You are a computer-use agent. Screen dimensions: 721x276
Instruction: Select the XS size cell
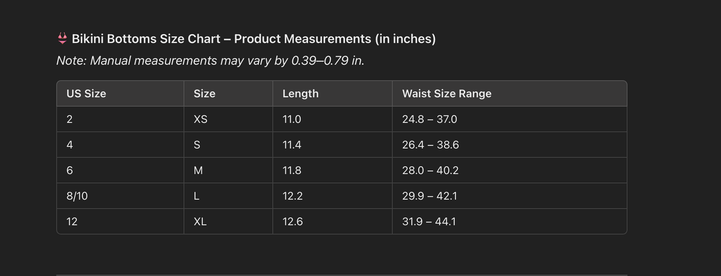[x=201, y=119]
